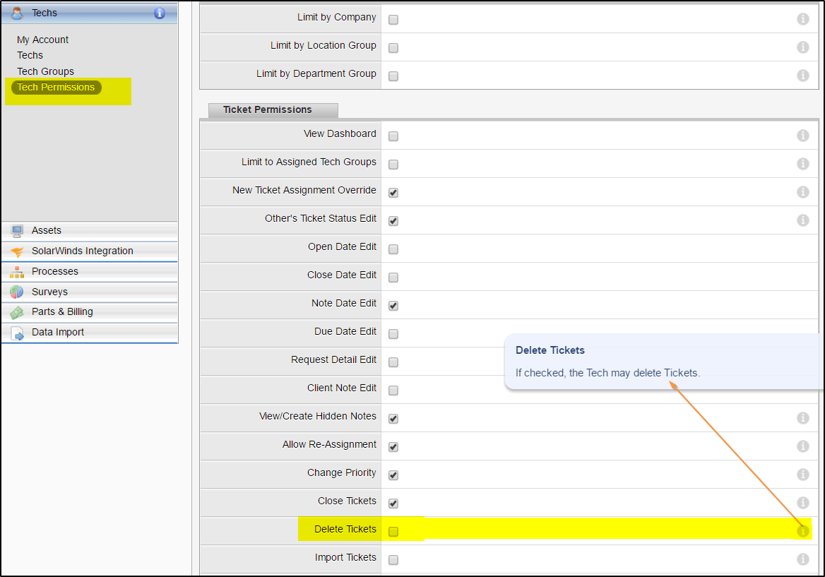Image resolution: width=825 pixels, height=577 pixels.
Task: Show info for Change Priority
Action: (x=802, y=475)
